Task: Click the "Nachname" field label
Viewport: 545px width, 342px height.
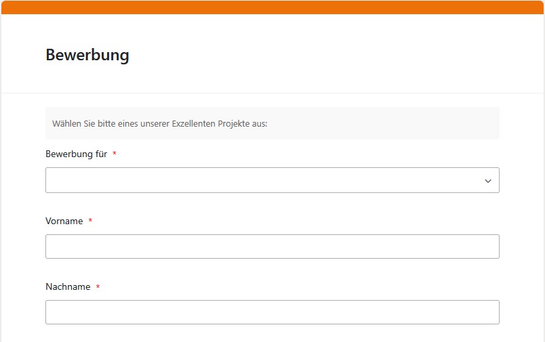Action: (68, 287)
